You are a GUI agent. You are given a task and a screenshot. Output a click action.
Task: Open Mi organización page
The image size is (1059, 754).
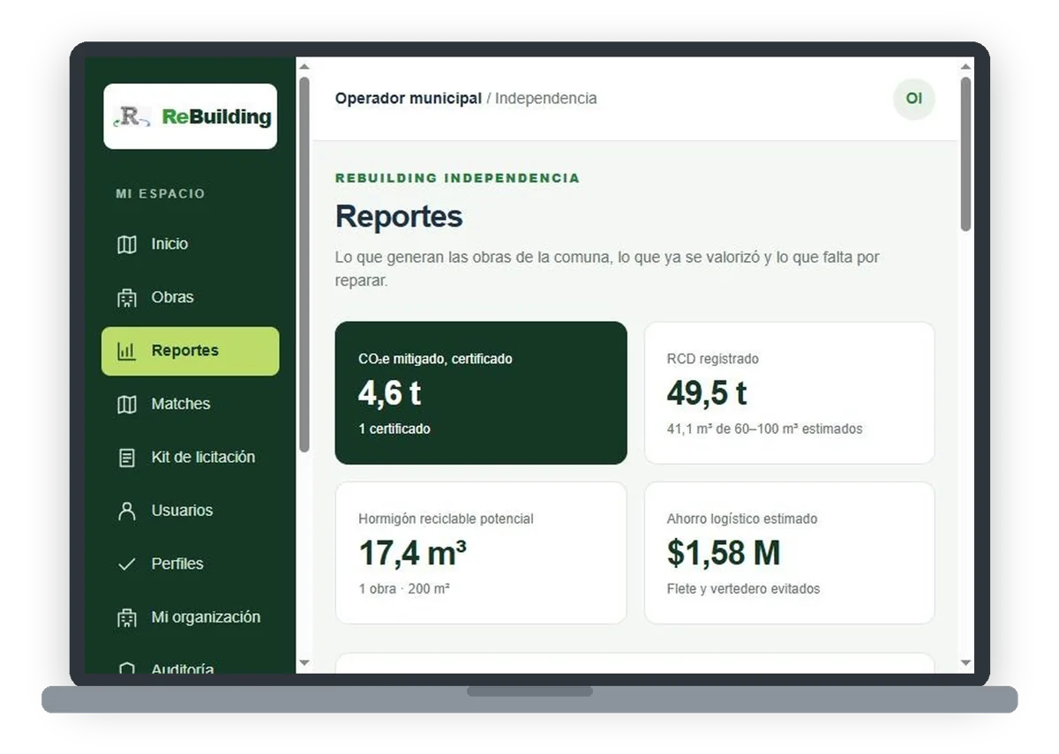[x=190, y=617]
